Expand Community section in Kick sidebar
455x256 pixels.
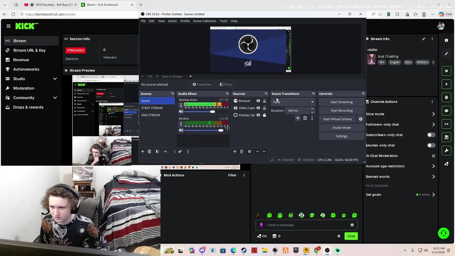55,98
